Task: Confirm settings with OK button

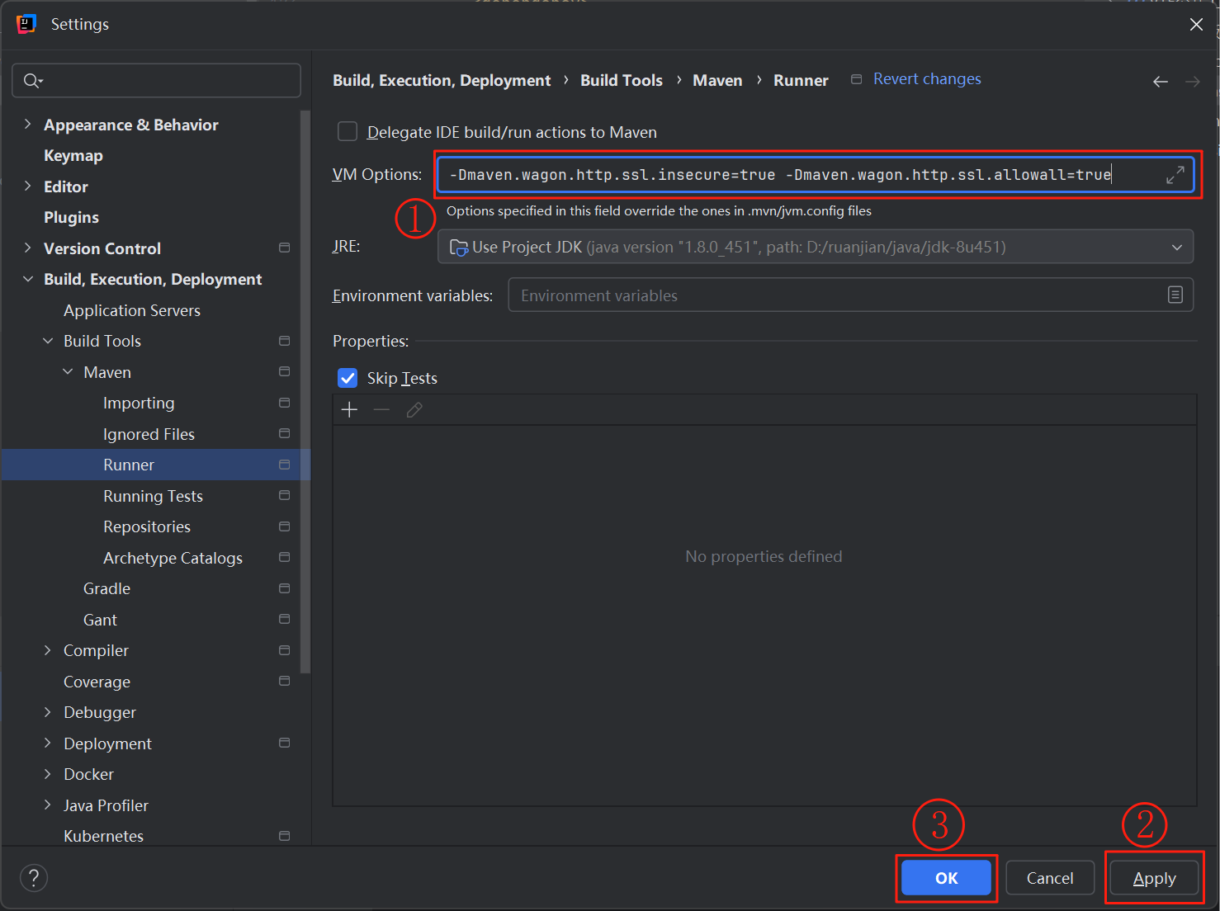Action: click(946, 878)
